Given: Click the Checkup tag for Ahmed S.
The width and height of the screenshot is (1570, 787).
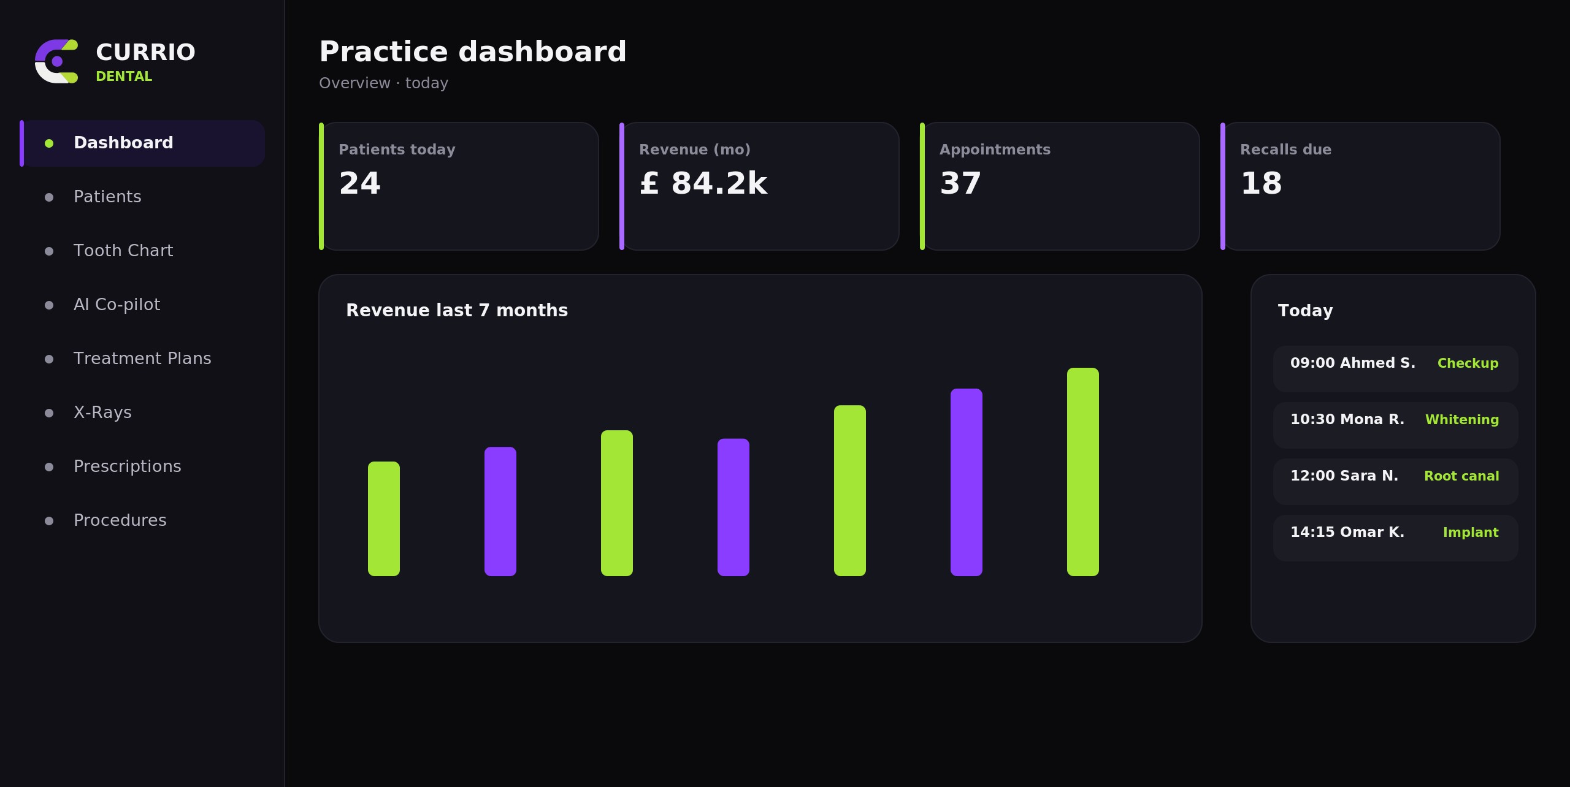Looking at the screenshot, I should [x=1468, y=363].
